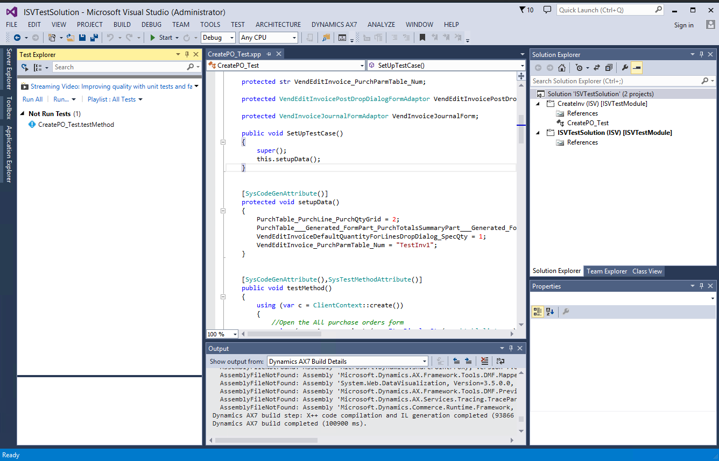Open the Playlist : All Tests dropdown
This screenshot has height=461, width=719.
[115, 99]
